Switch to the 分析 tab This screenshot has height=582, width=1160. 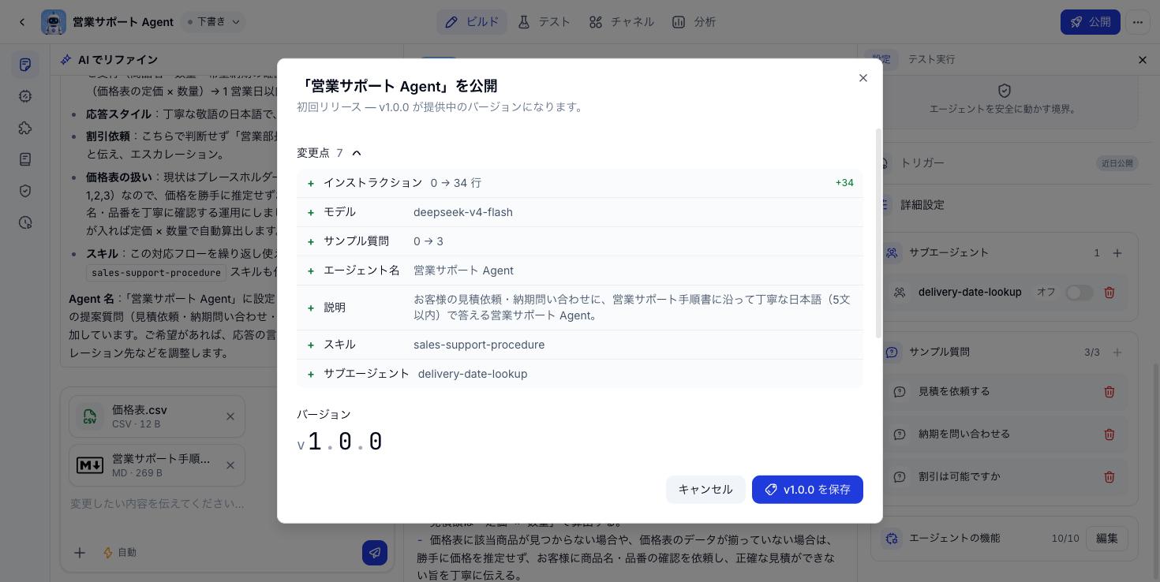(694, 22)
